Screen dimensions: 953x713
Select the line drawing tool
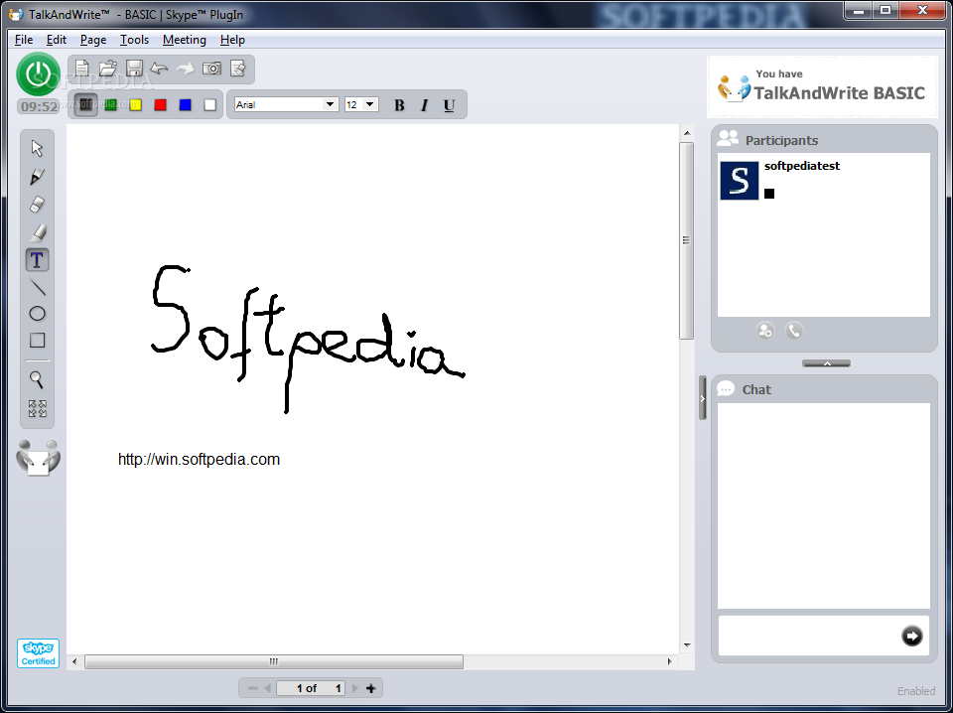(x=38, y=288)
